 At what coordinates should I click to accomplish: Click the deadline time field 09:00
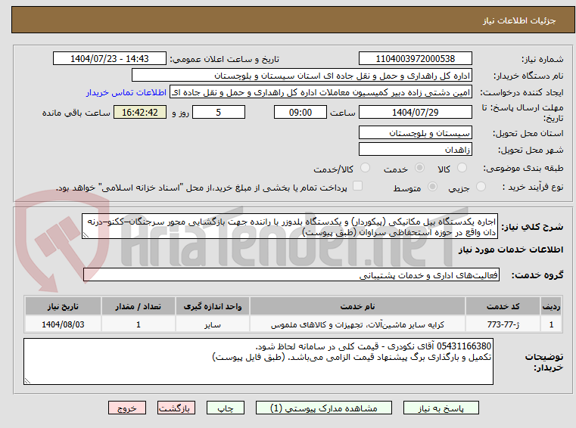click(300, 113)
